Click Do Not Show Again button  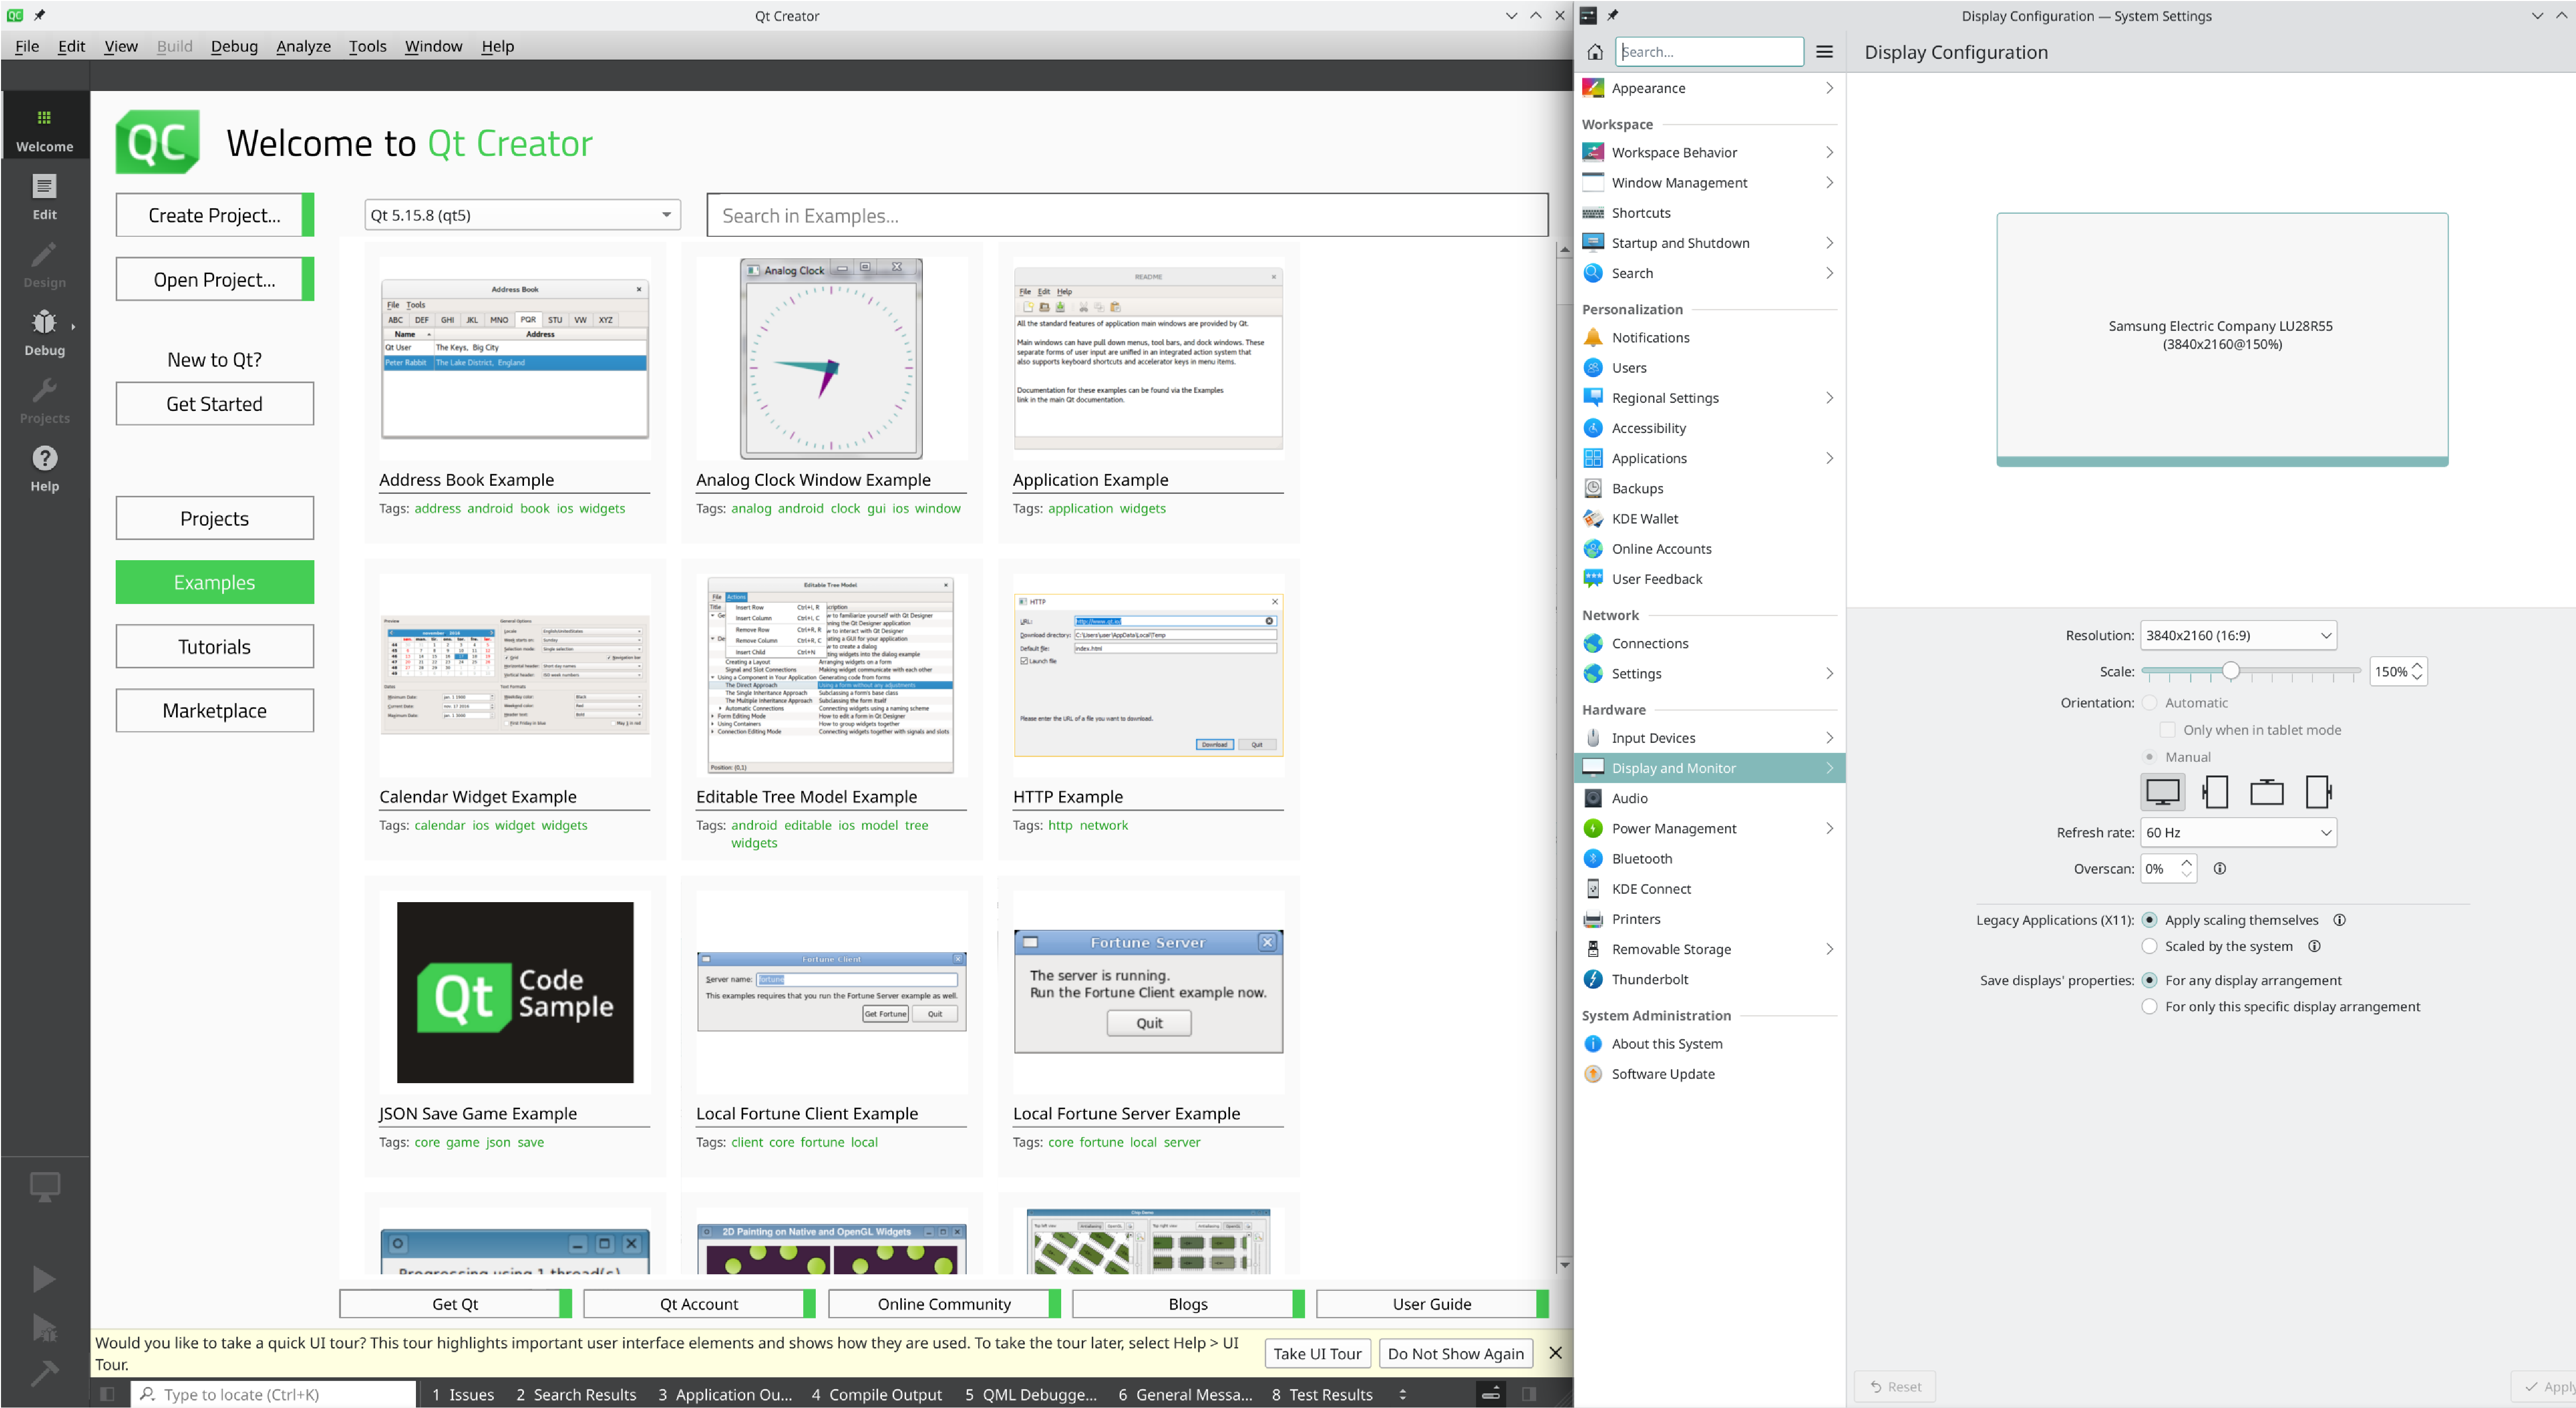[x=1455, y=1354]
